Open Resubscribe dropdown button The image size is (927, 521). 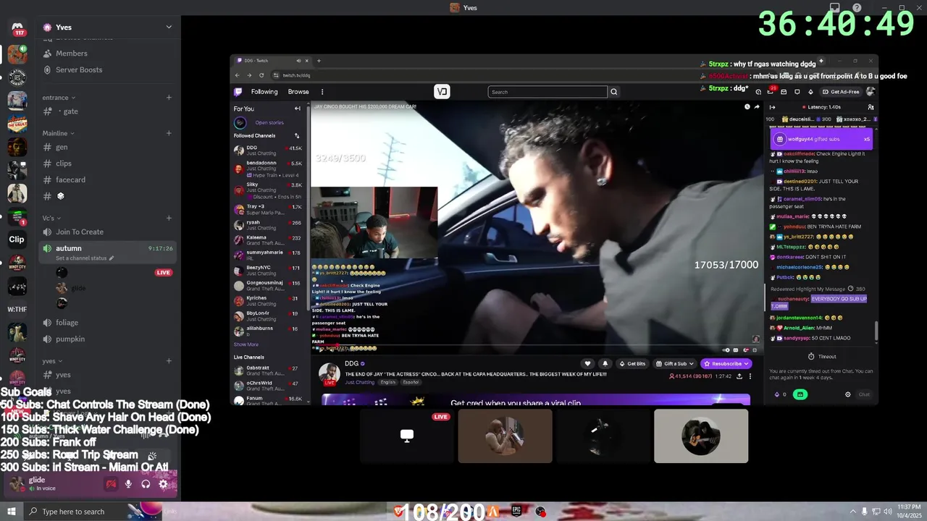[x=726, y=363]
